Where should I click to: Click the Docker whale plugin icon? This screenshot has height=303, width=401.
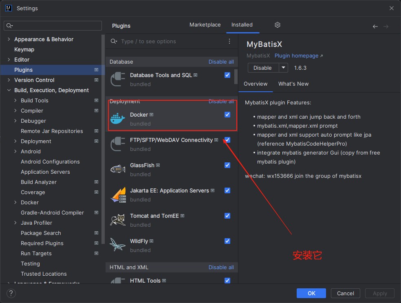pyautogui.click(x=118, y=119)
